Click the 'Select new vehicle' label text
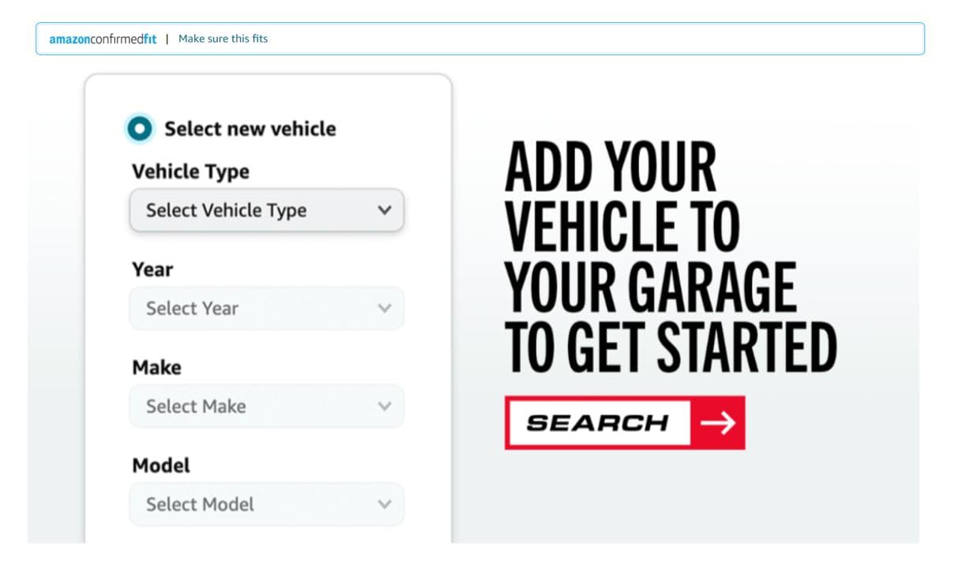 (x=250, y=129)
